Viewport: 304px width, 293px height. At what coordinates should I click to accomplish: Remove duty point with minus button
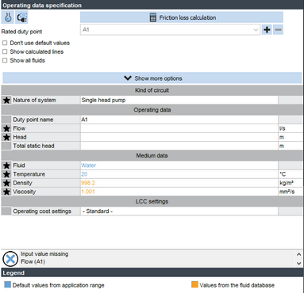(x=278, y=29)
